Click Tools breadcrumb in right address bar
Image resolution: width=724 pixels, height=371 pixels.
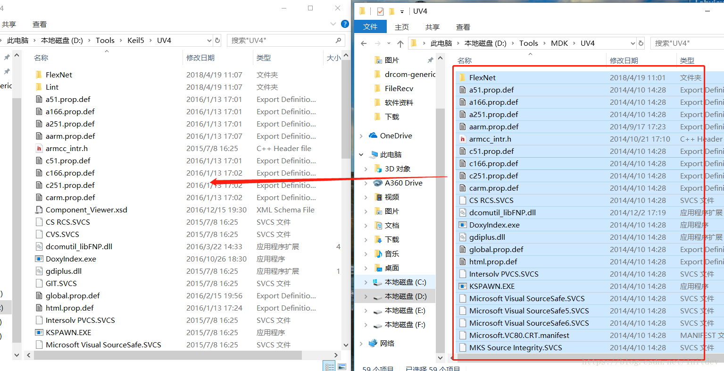[x=529, y=43]
